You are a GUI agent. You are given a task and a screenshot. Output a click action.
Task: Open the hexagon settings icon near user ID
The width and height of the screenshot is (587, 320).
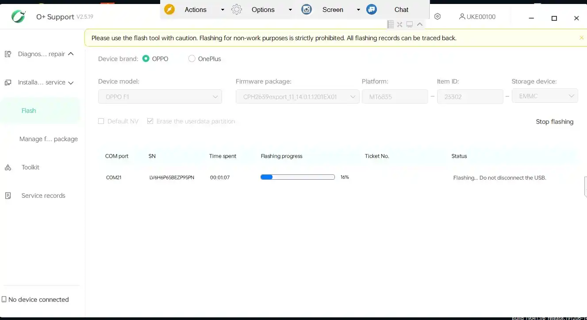pyautogui.click(x=437, y=16)
